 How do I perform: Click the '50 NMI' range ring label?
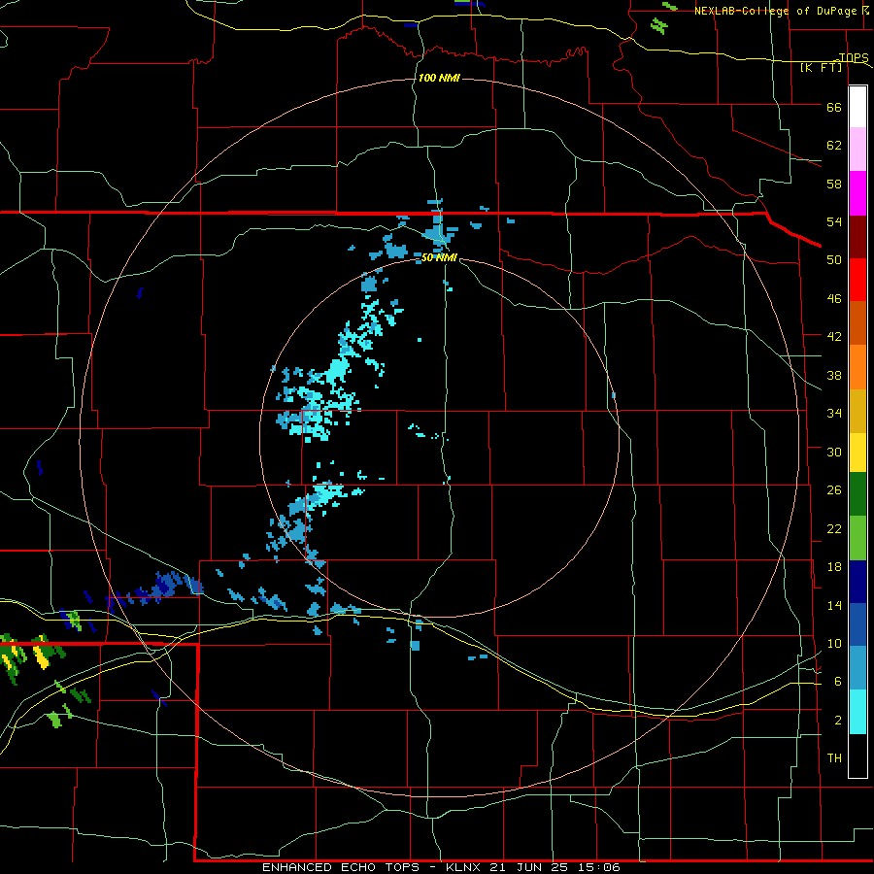pos(439,257)
